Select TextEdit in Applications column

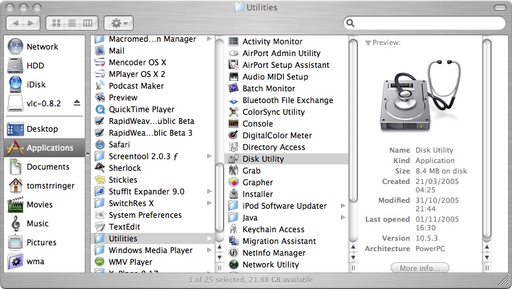coord(153,227)
